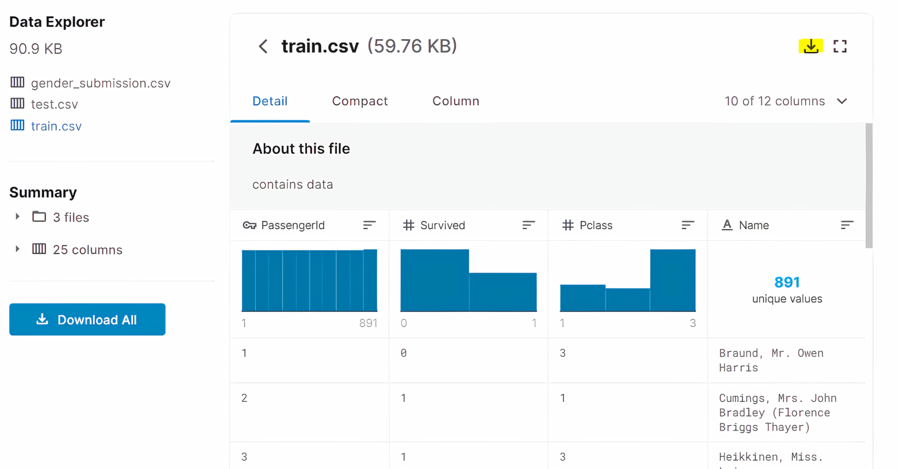Image resolution: width=899 pixels, height=469 pixels.
Task: Click the highlighted download icon for train.csv
Action: [x=811, y=46]
